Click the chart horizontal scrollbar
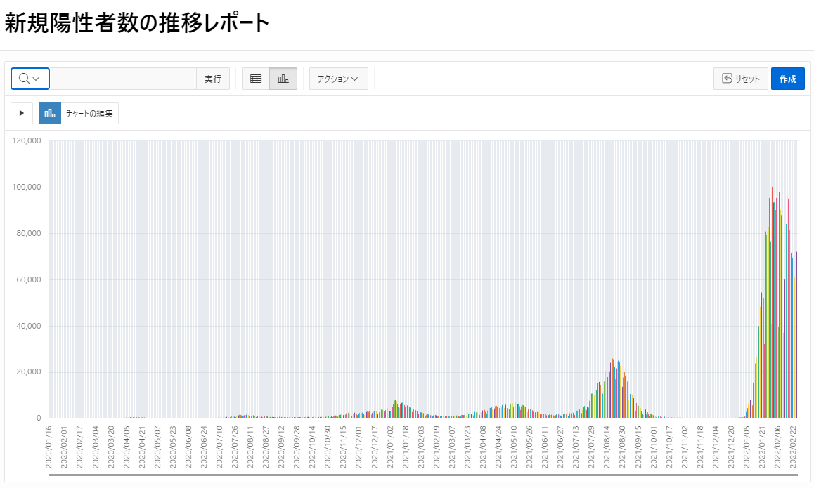 [423, 475]
